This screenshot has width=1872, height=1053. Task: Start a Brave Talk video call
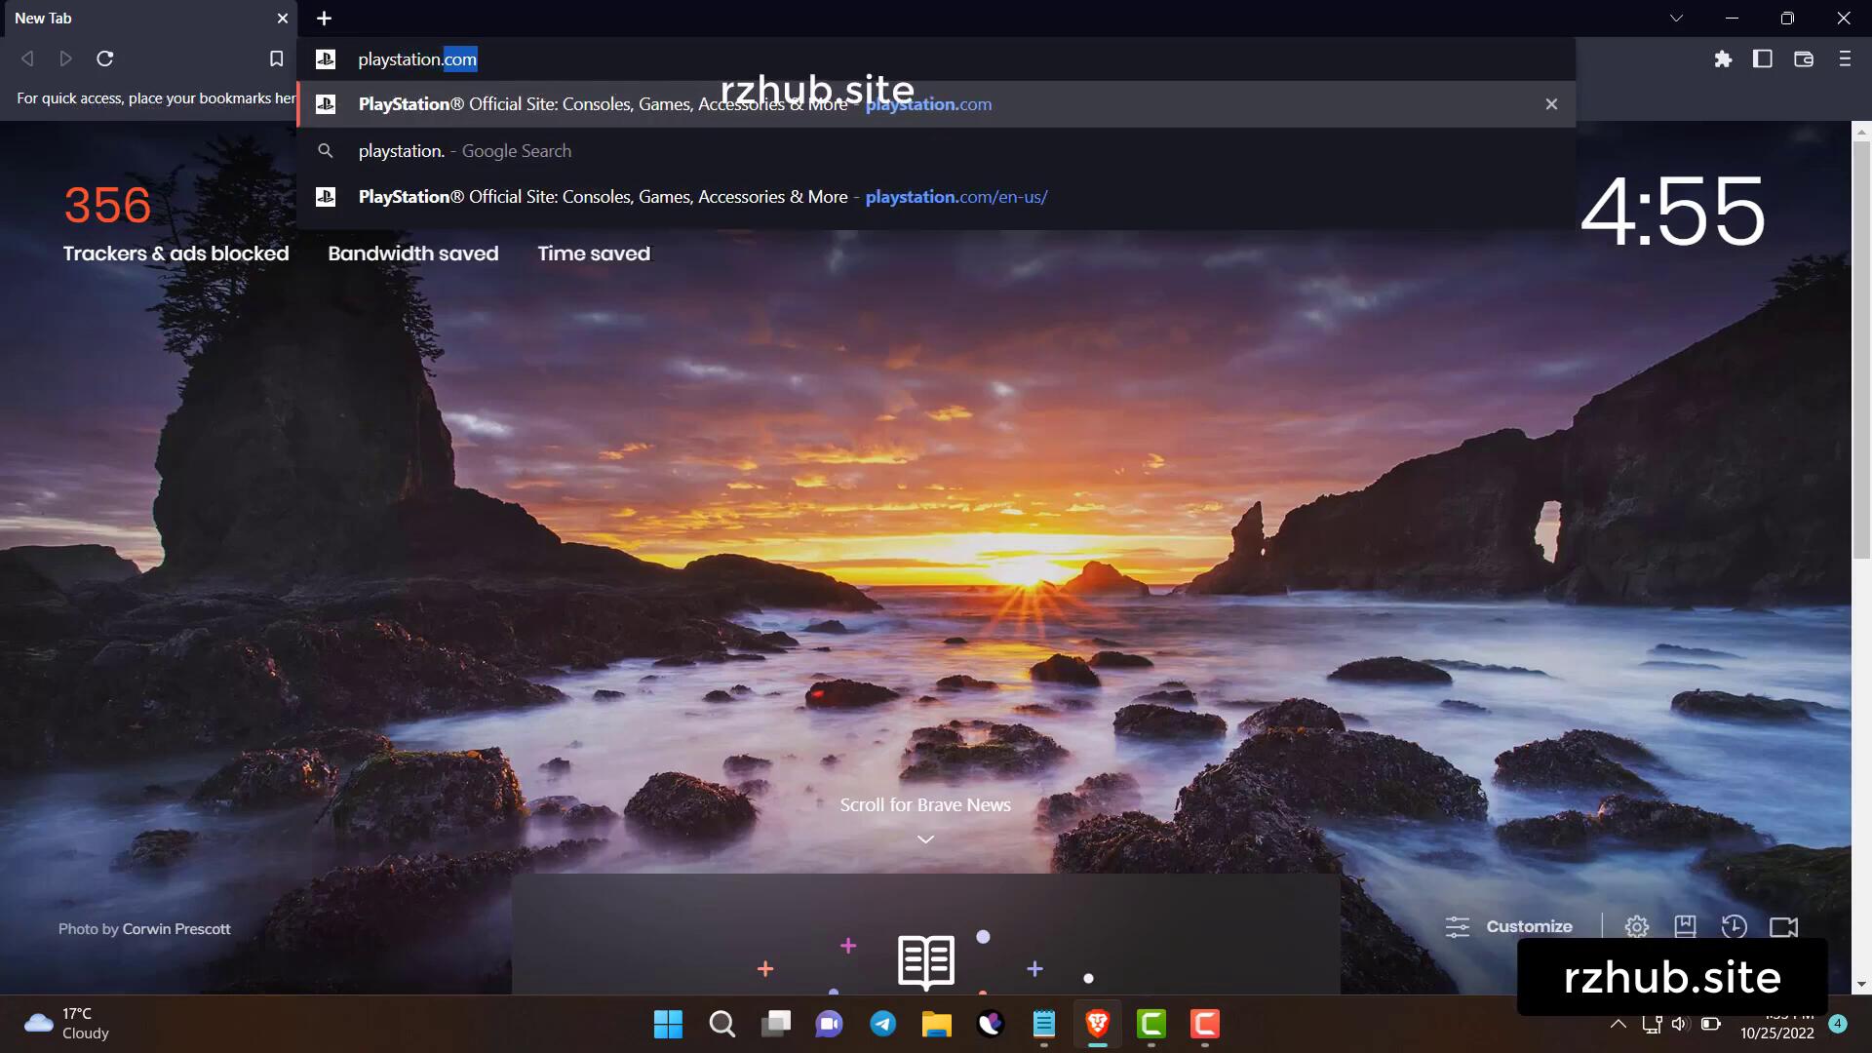[x=1783, y=927]
